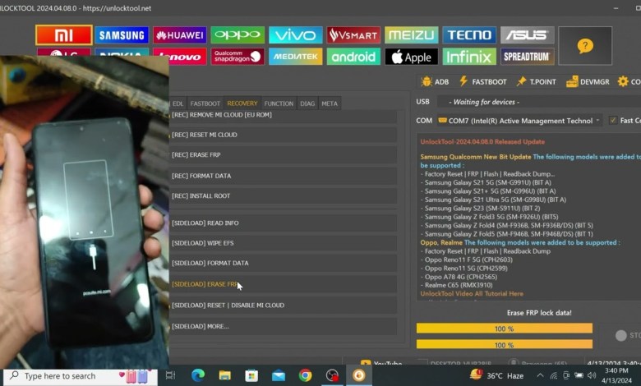Focus the Type here to search box
Image resolution: width=641 pixels, height=386 pixels.
pyautogui.click(x=81, y=376)
